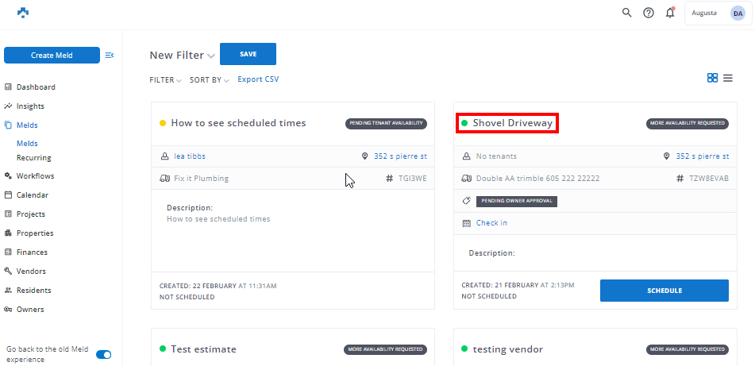Toggle the old Meld experience switch

103,355
